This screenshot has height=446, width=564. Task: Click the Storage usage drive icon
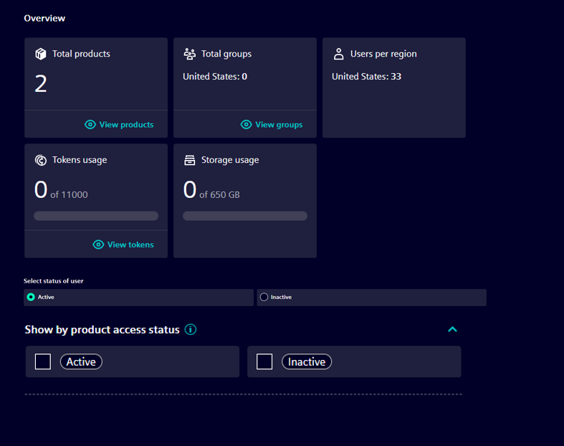click(189, 160)
